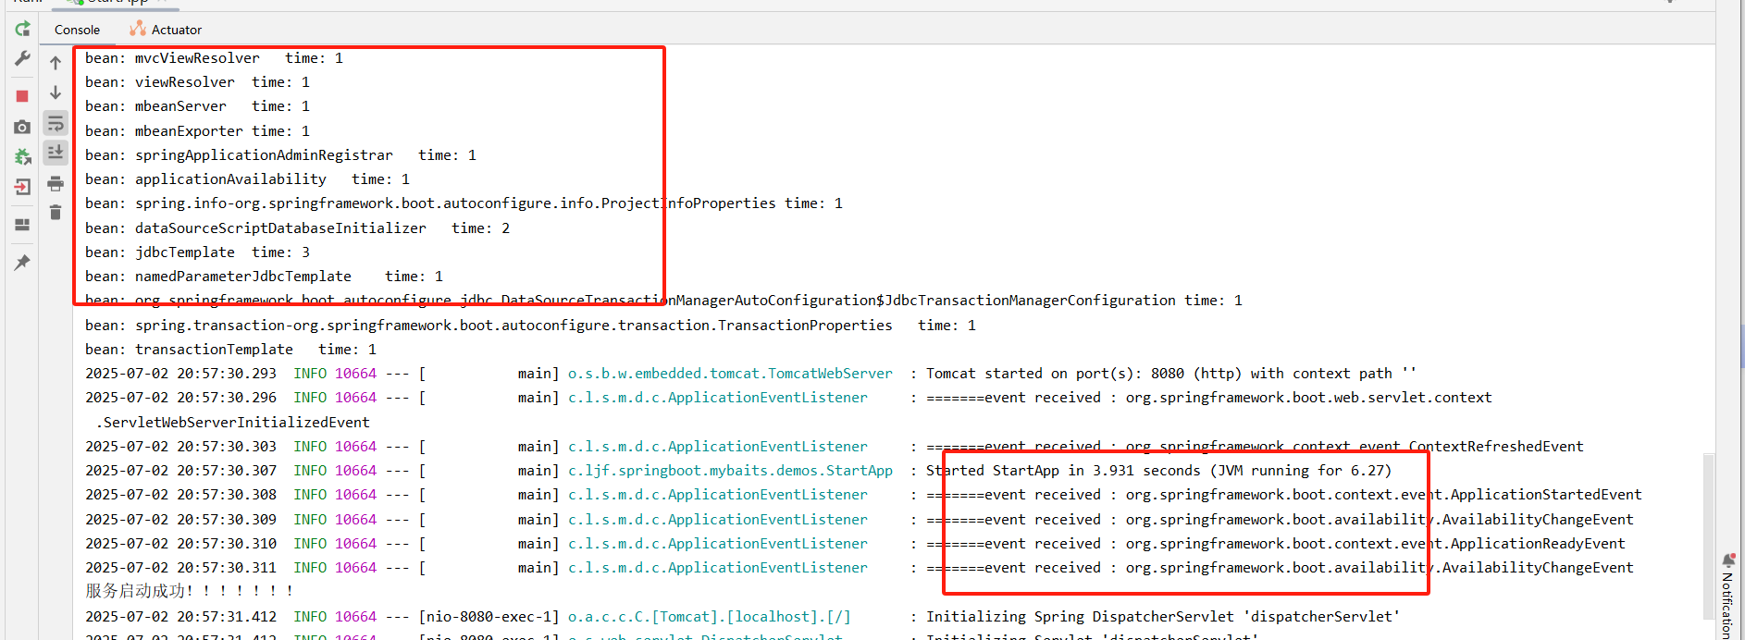Toggle scroll to end of console
Image resolution: width=1745 pixels, height=640 pixels.
coord(56,153)
